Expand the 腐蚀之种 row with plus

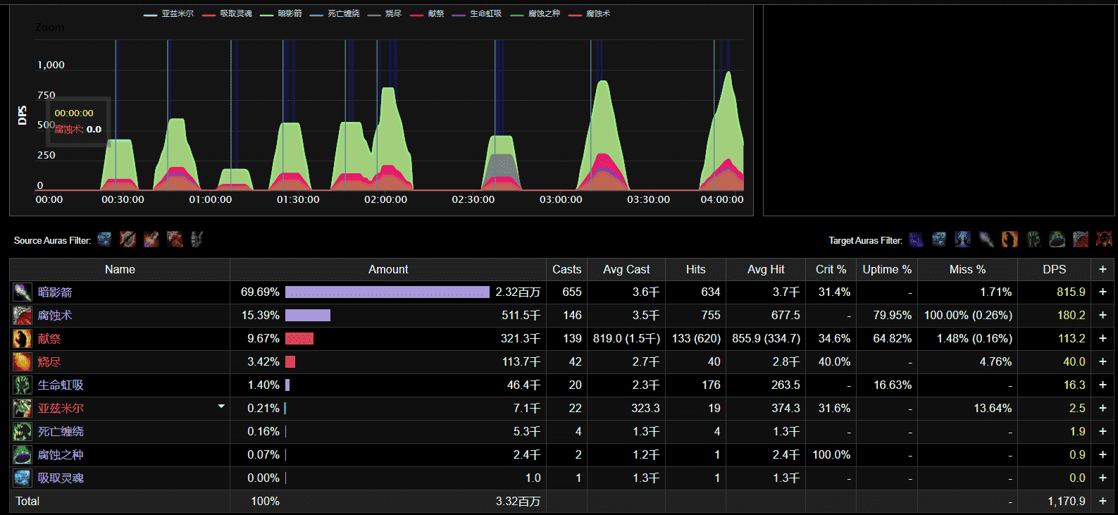click(x=1103, y=454)
